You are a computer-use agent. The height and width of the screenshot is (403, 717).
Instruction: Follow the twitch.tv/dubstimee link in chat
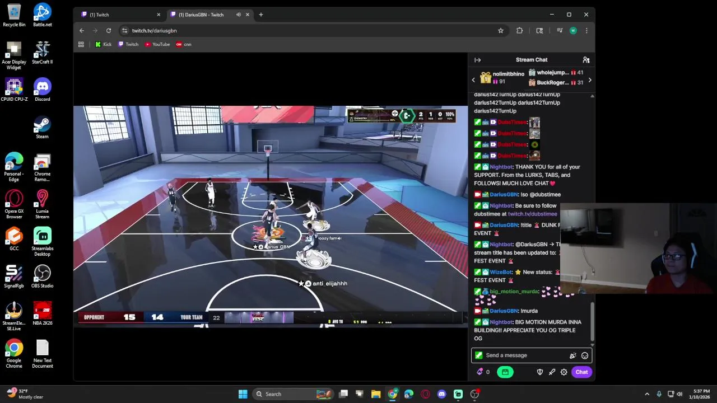tap(532, 214)
